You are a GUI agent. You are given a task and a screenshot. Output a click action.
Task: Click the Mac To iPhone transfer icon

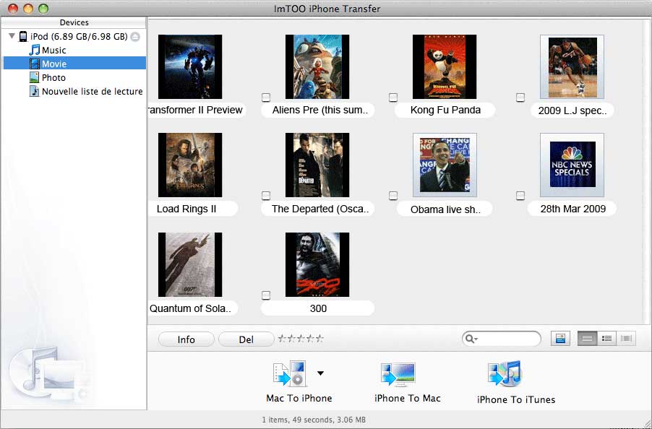coord(288,374)
